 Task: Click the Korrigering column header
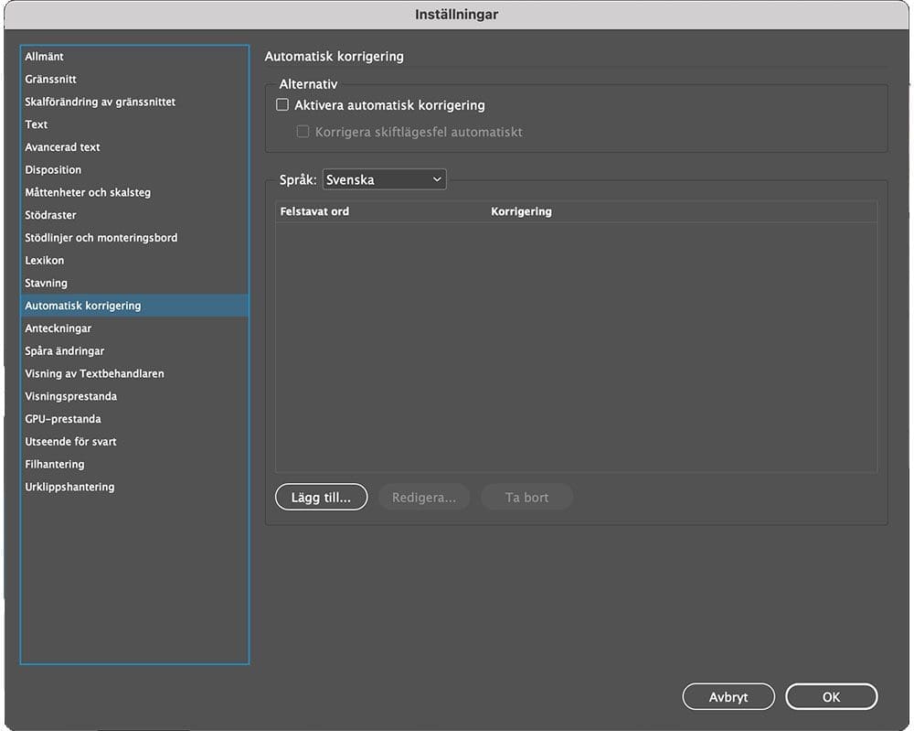[x=682, y=211]
